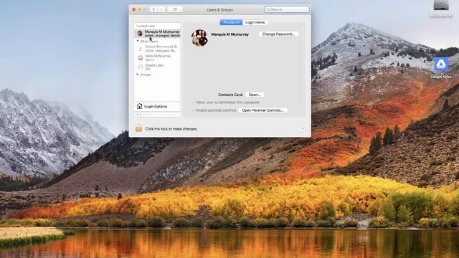459x258 pixels.
Task: Click the Change Password button
Action: 278,34
